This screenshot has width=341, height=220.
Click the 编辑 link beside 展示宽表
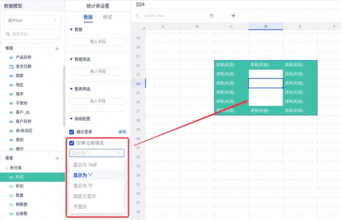[x=122, y=132]
